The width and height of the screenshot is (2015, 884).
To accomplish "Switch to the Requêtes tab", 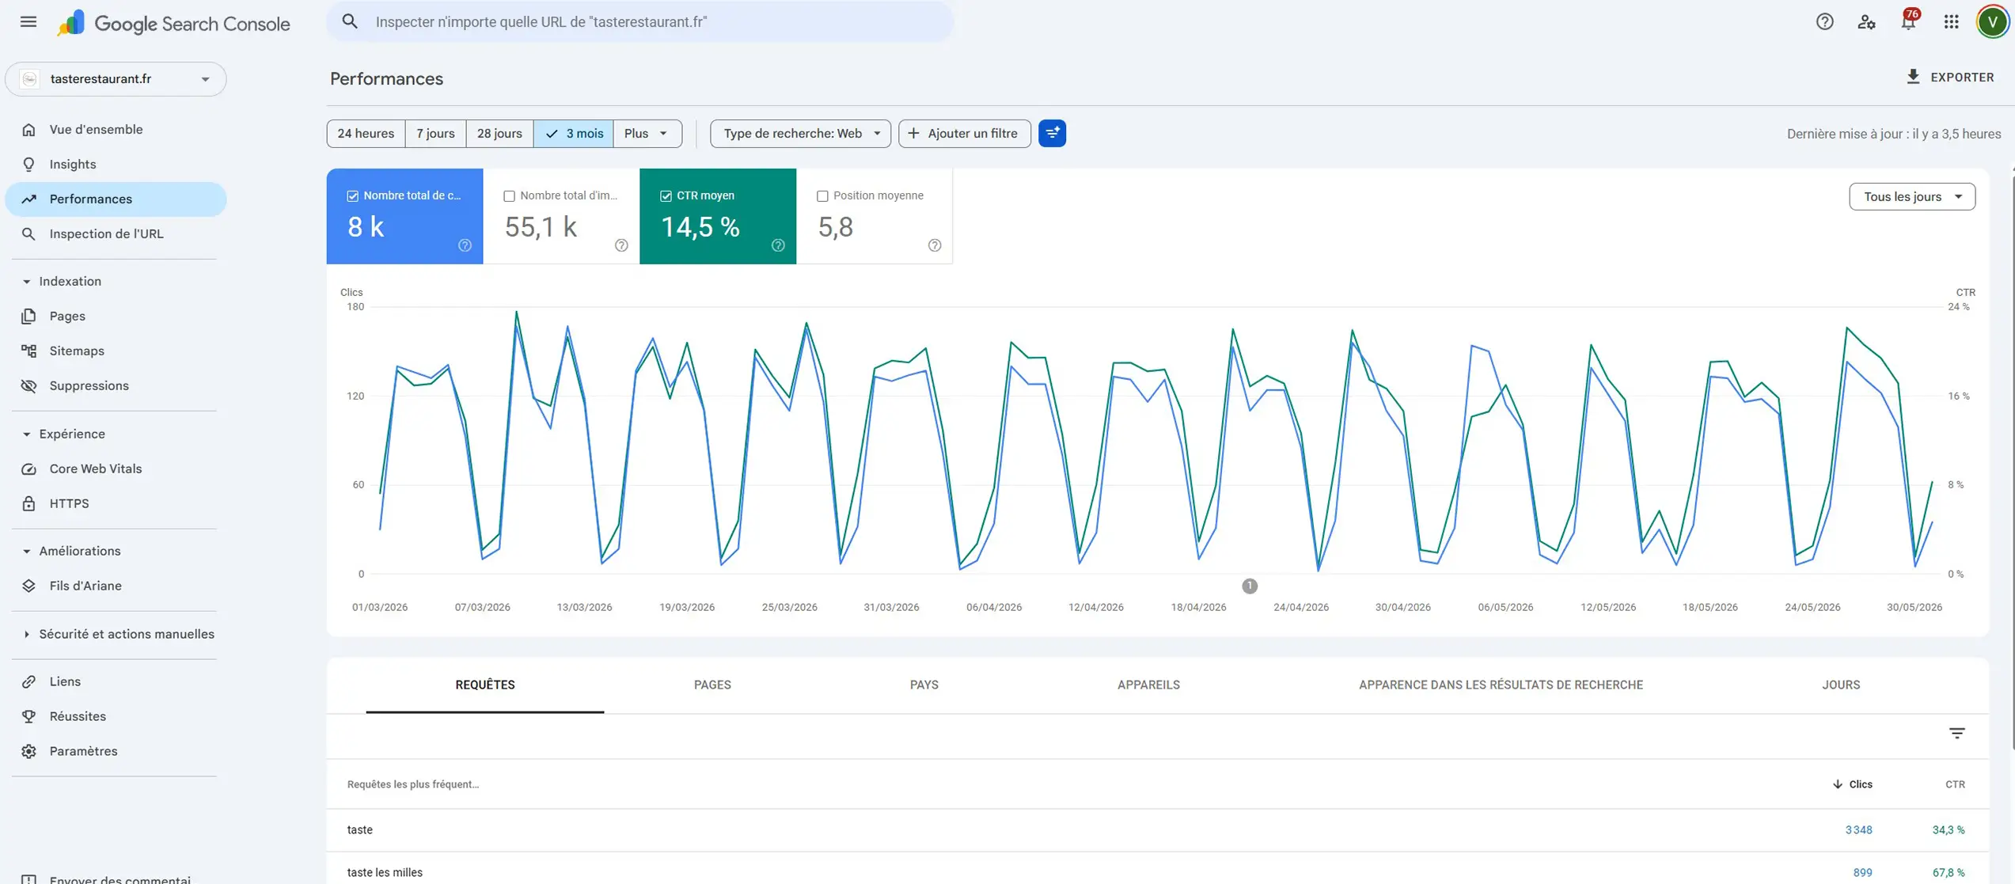I will pyautogui.click(x=485, y=685).
